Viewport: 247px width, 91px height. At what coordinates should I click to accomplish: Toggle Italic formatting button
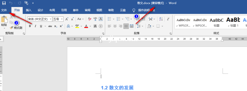[35, 26]
